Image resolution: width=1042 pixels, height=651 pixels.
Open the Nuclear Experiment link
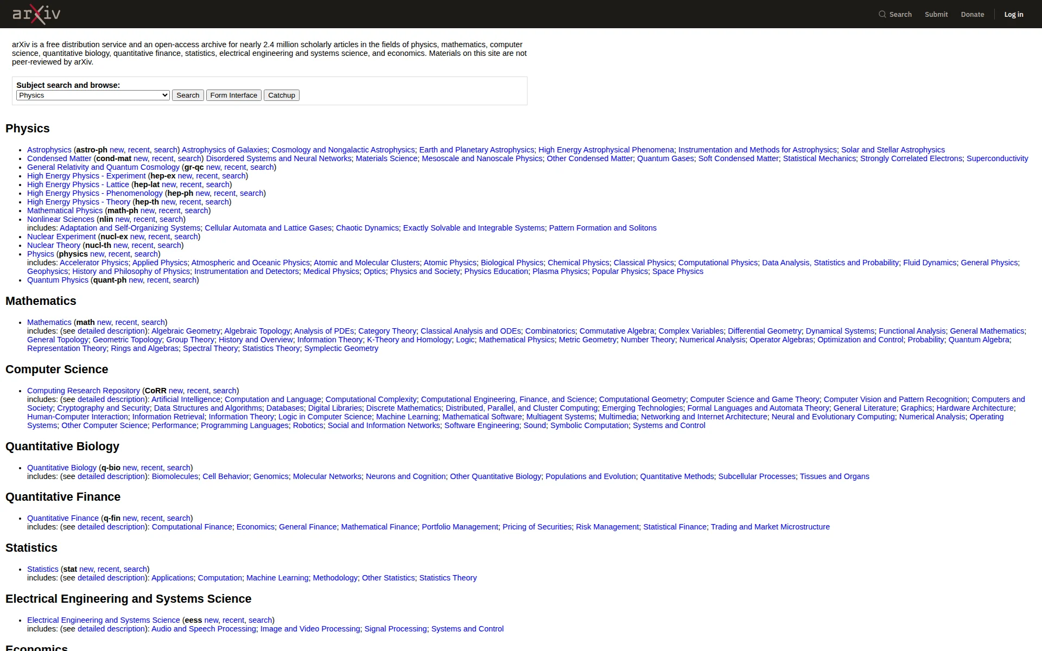tap(61, 237)
